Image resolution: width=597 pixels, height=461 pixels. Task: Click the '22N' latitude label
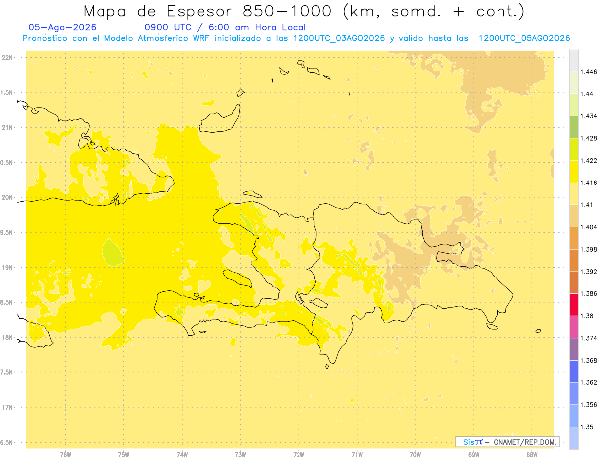pyautogui.click(x=7, y=58)
